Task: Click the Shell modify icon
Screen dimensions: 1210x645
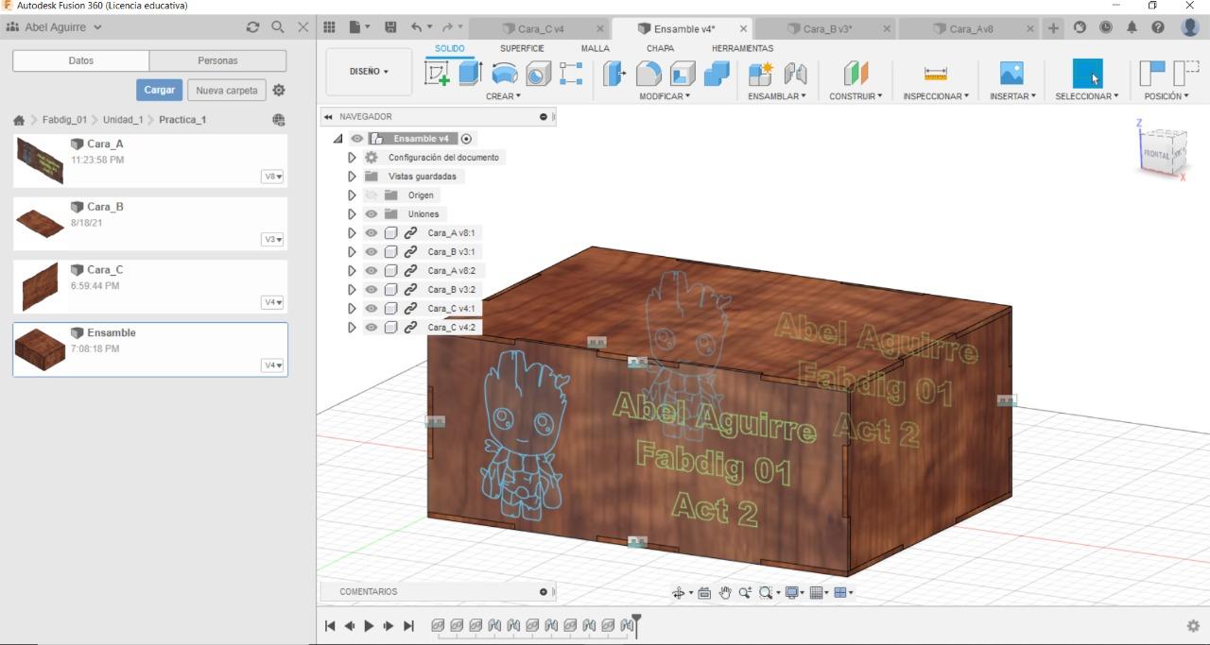Action: 683,74
